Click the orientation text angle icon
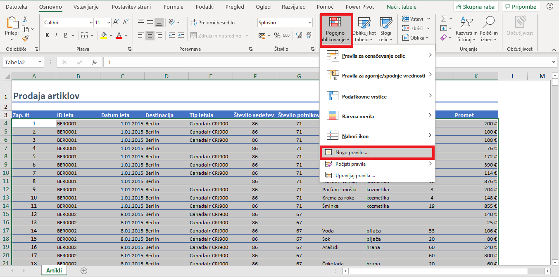The width and height of the screenshot is (559, 277). point(173,22)
